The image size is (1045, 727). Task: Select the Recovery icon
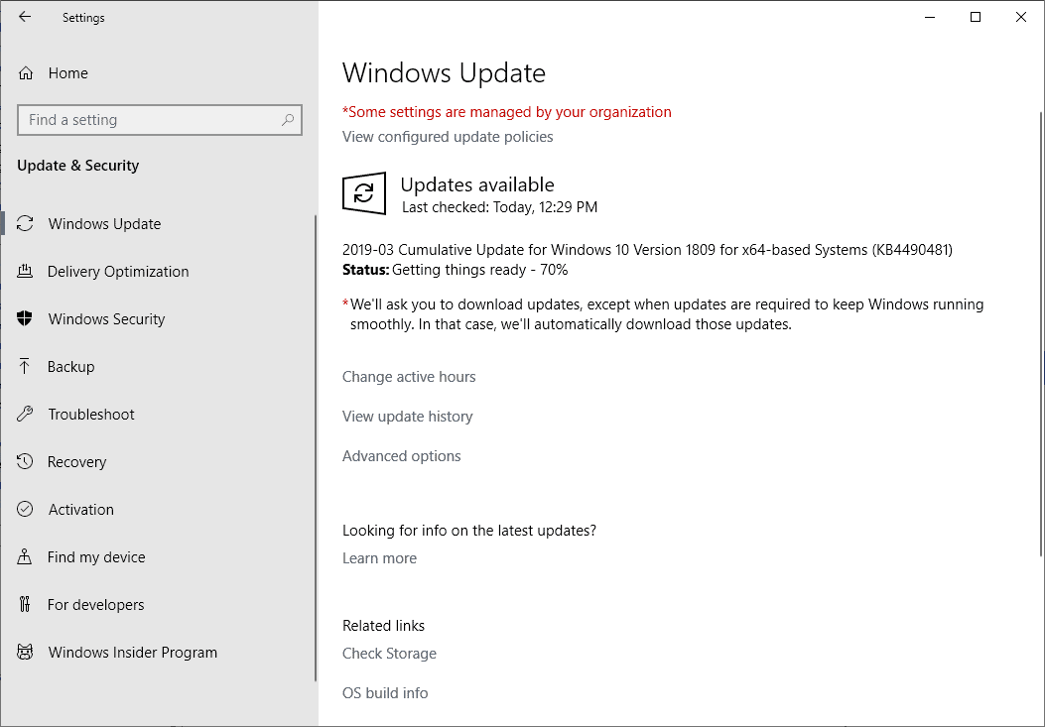point(25,461)
